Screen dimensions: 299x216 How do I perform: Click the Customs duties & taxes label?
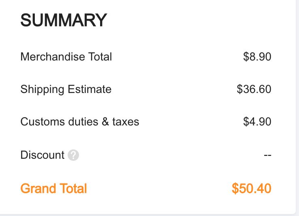click(x=80, y=122)
